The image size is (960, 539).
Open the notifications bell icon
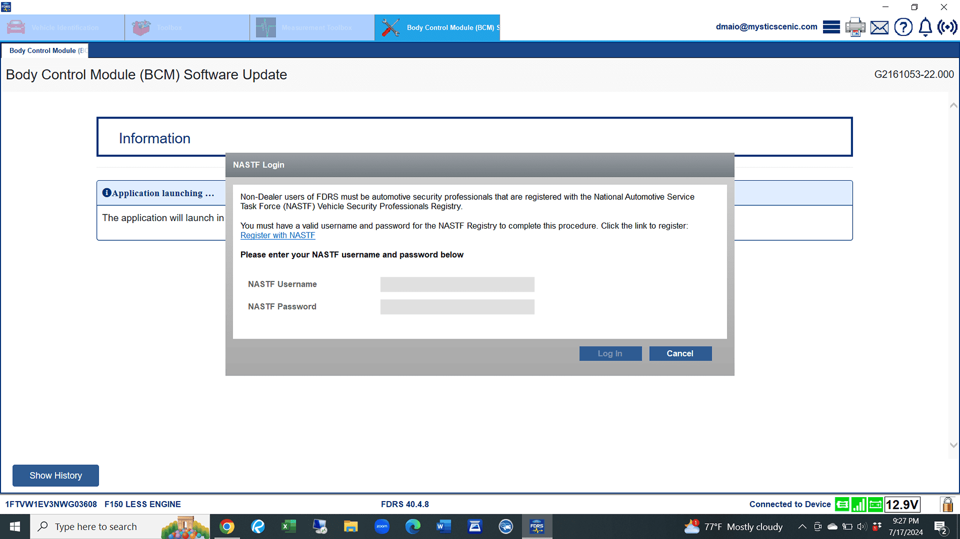pos(925,27)
